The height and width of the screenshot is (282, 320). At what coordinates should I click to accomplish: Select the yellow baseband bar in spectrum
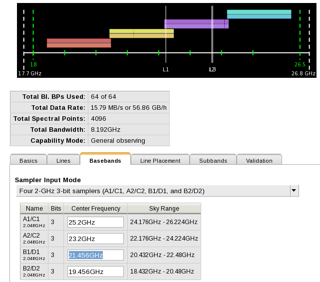141,33
